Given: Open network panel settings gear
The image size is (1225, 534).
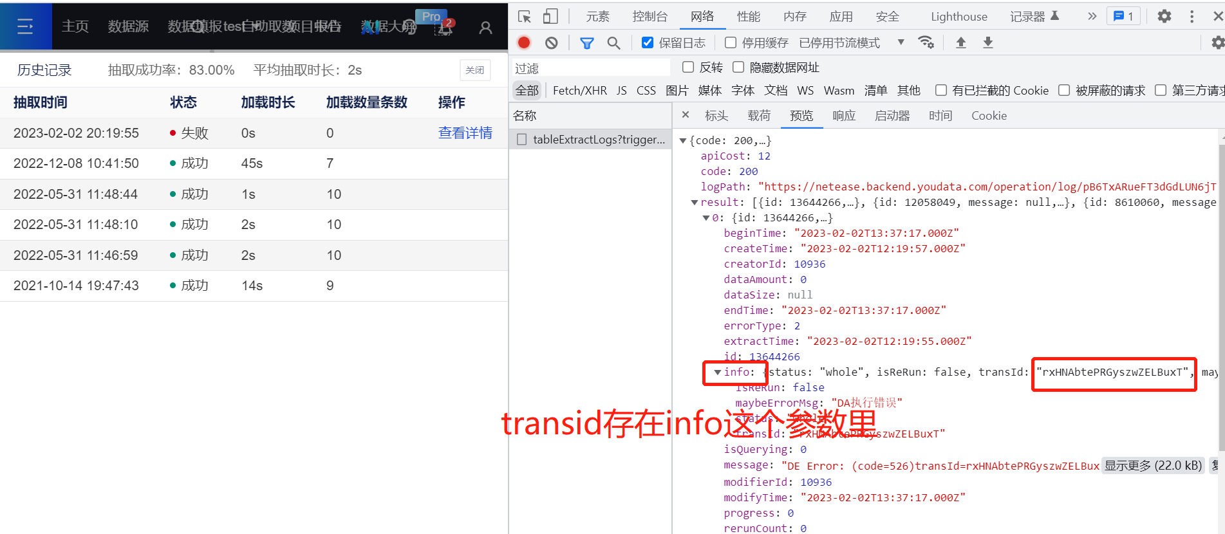Looking at the screenshot, I should 1217,42.
